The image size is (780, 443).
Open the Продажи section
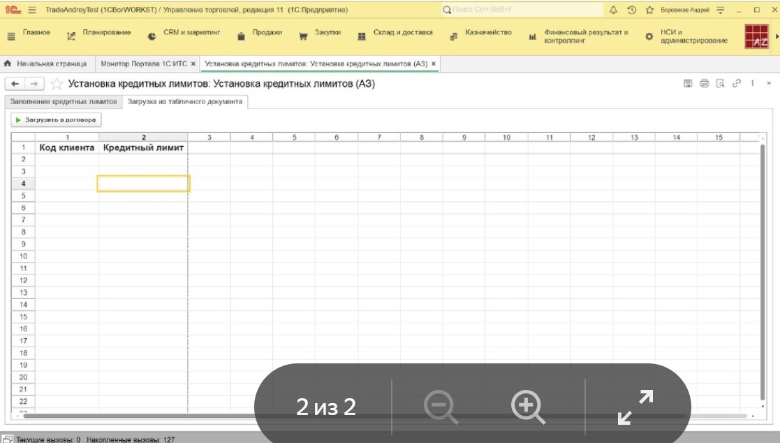click(260, 33)
